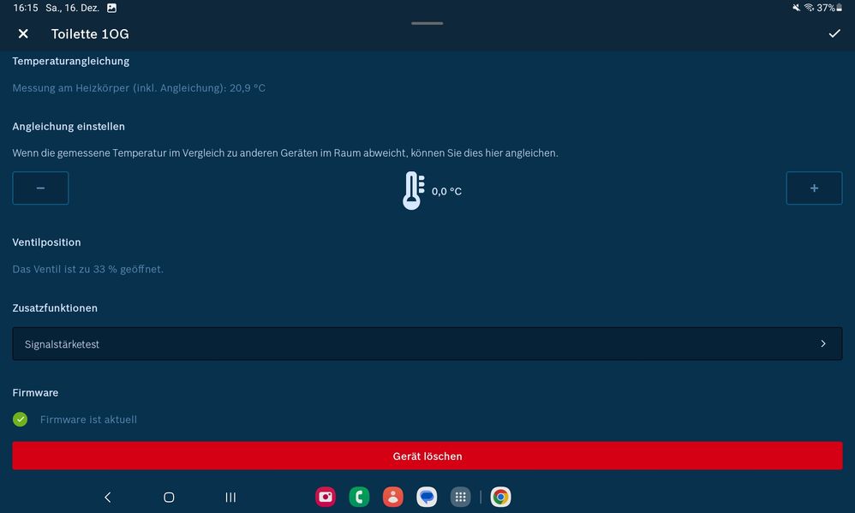The height and width of the screenshot is (513, 855).
Task: Expand Signalstärketest via the chevron arrow
Action: tap(823, 343)
